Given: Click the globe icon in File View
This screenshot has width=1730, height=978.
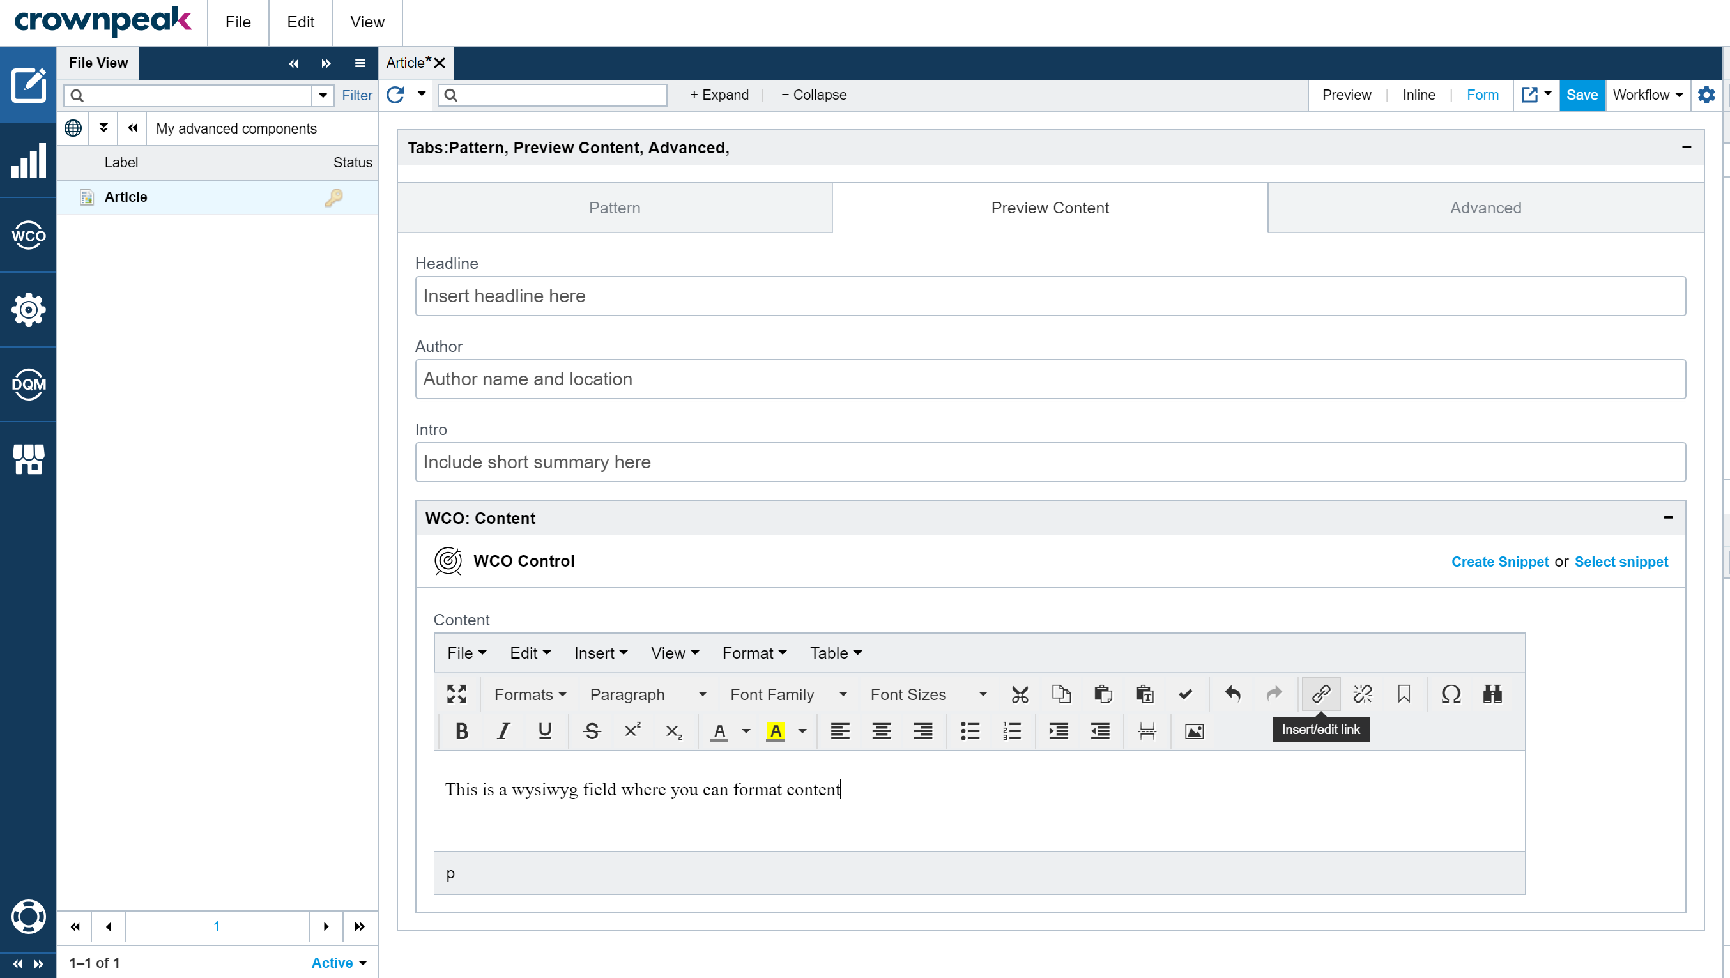Looking at the screenshot, I should 73,128.
